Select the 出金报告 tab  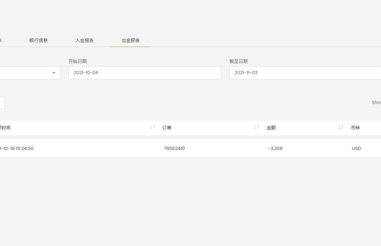[130, 41]
